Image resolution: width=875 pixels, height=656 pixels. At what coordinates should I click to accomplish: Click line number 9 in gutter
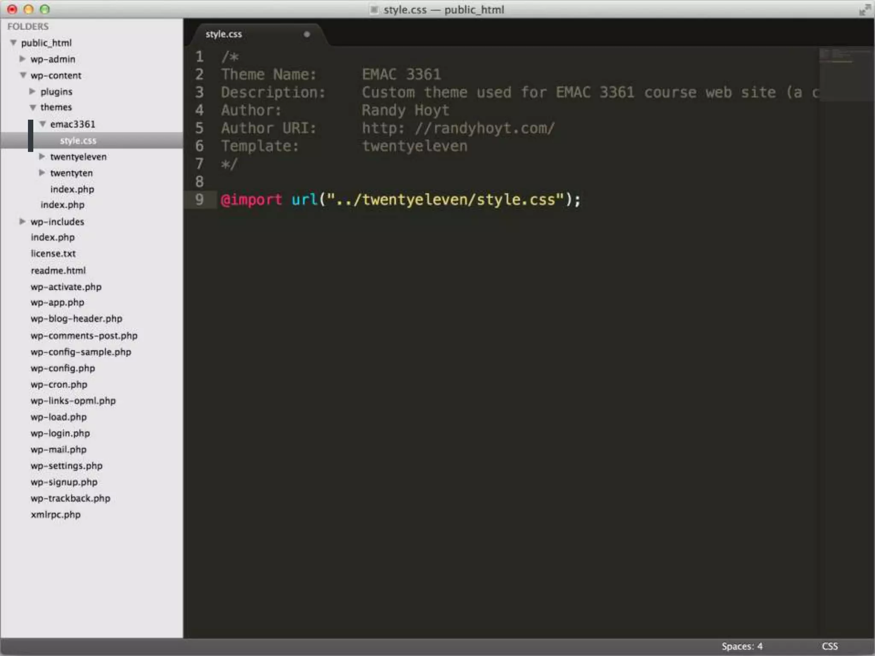point(200,199)
